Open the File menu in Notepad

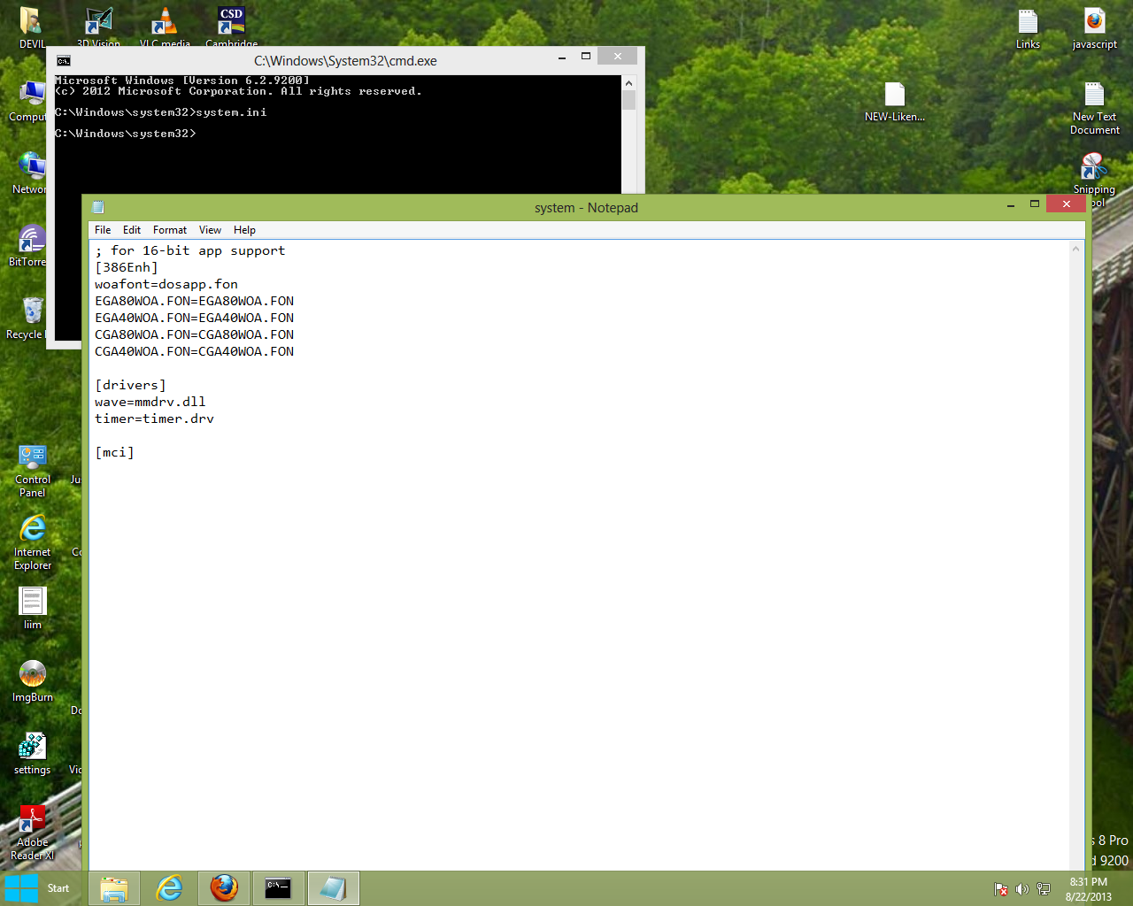pyautogui.click(x=103, y=230)
